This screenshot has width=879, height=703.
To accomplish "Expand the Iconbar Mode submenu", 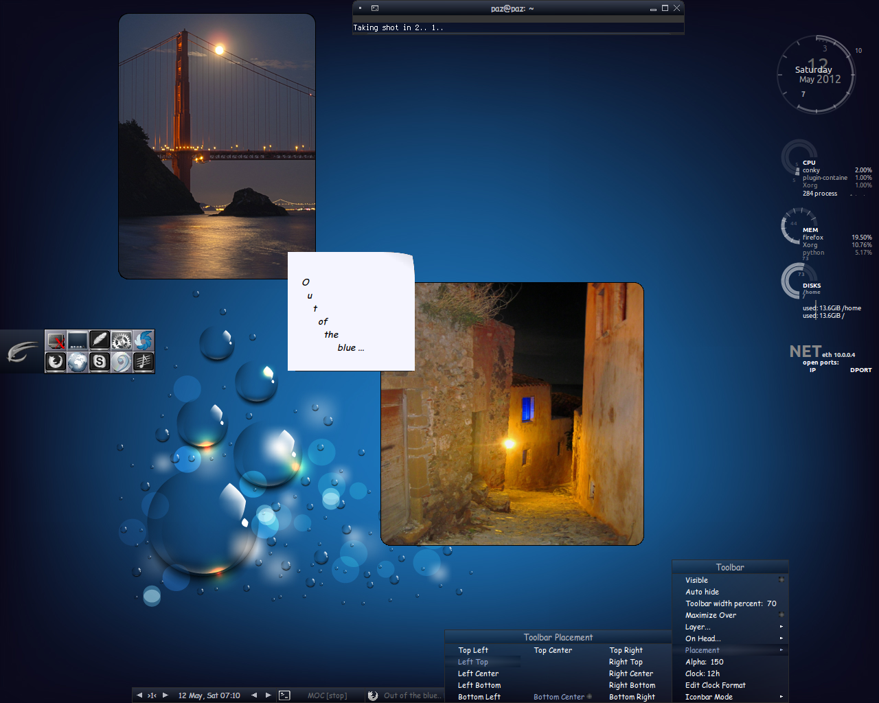I will point(731,697).
